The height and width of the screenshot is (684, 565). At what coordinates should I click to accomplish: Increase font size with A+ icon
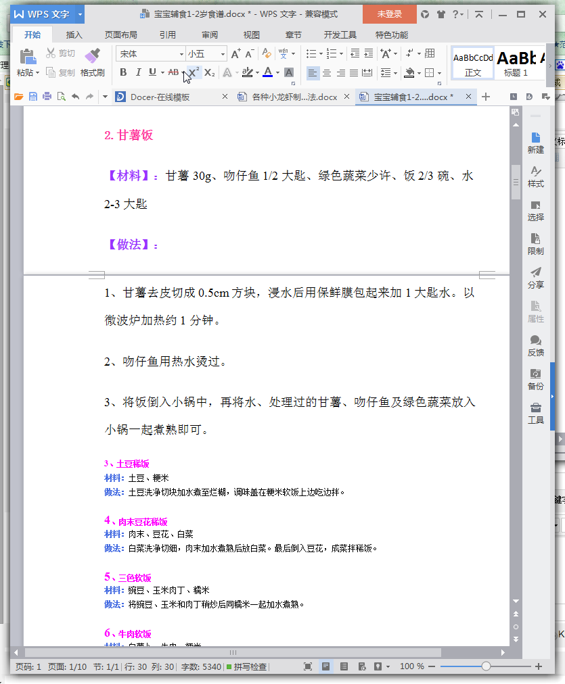point(235,53)
